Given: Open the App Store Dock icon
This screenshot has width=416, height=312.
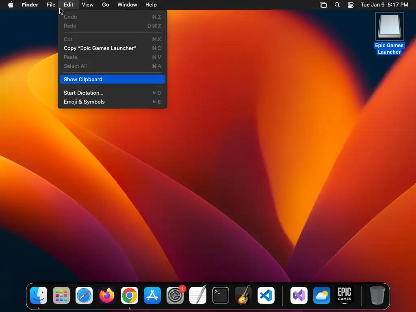Looking at the screenshot, I should coord(152,295).
